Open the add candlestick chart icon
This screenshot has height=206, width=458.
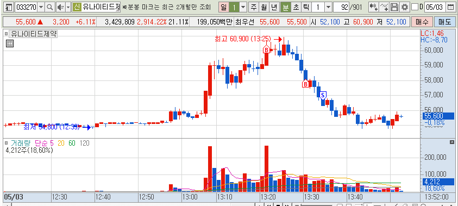pos(373,7)
